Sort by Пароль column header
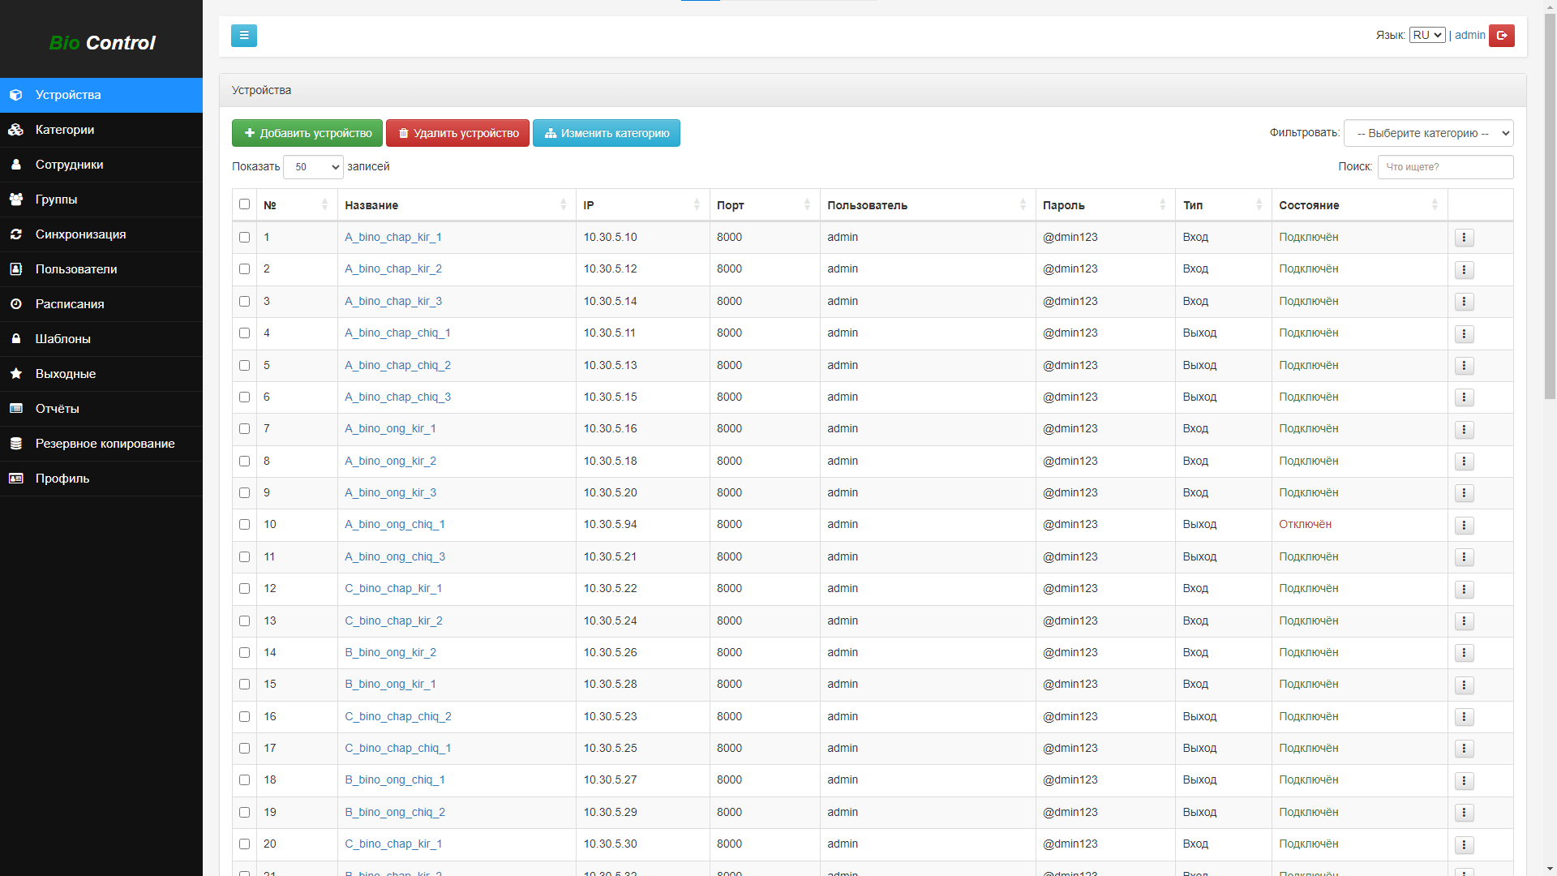 pyautogui.click(x=1105, y=205)
